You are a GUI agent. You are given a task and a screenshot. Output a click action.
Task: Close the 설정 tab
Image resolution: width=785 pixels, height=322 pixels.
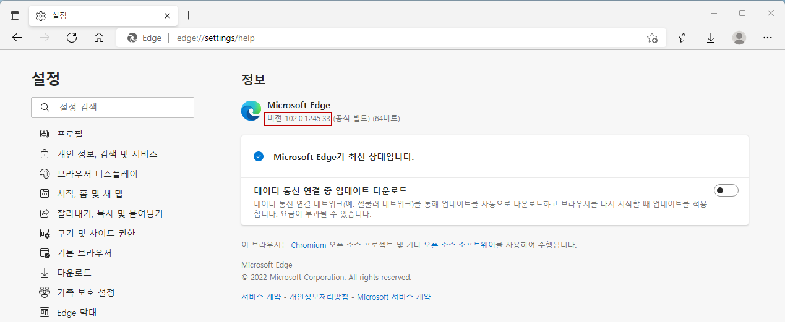click(x=167, y=15)
